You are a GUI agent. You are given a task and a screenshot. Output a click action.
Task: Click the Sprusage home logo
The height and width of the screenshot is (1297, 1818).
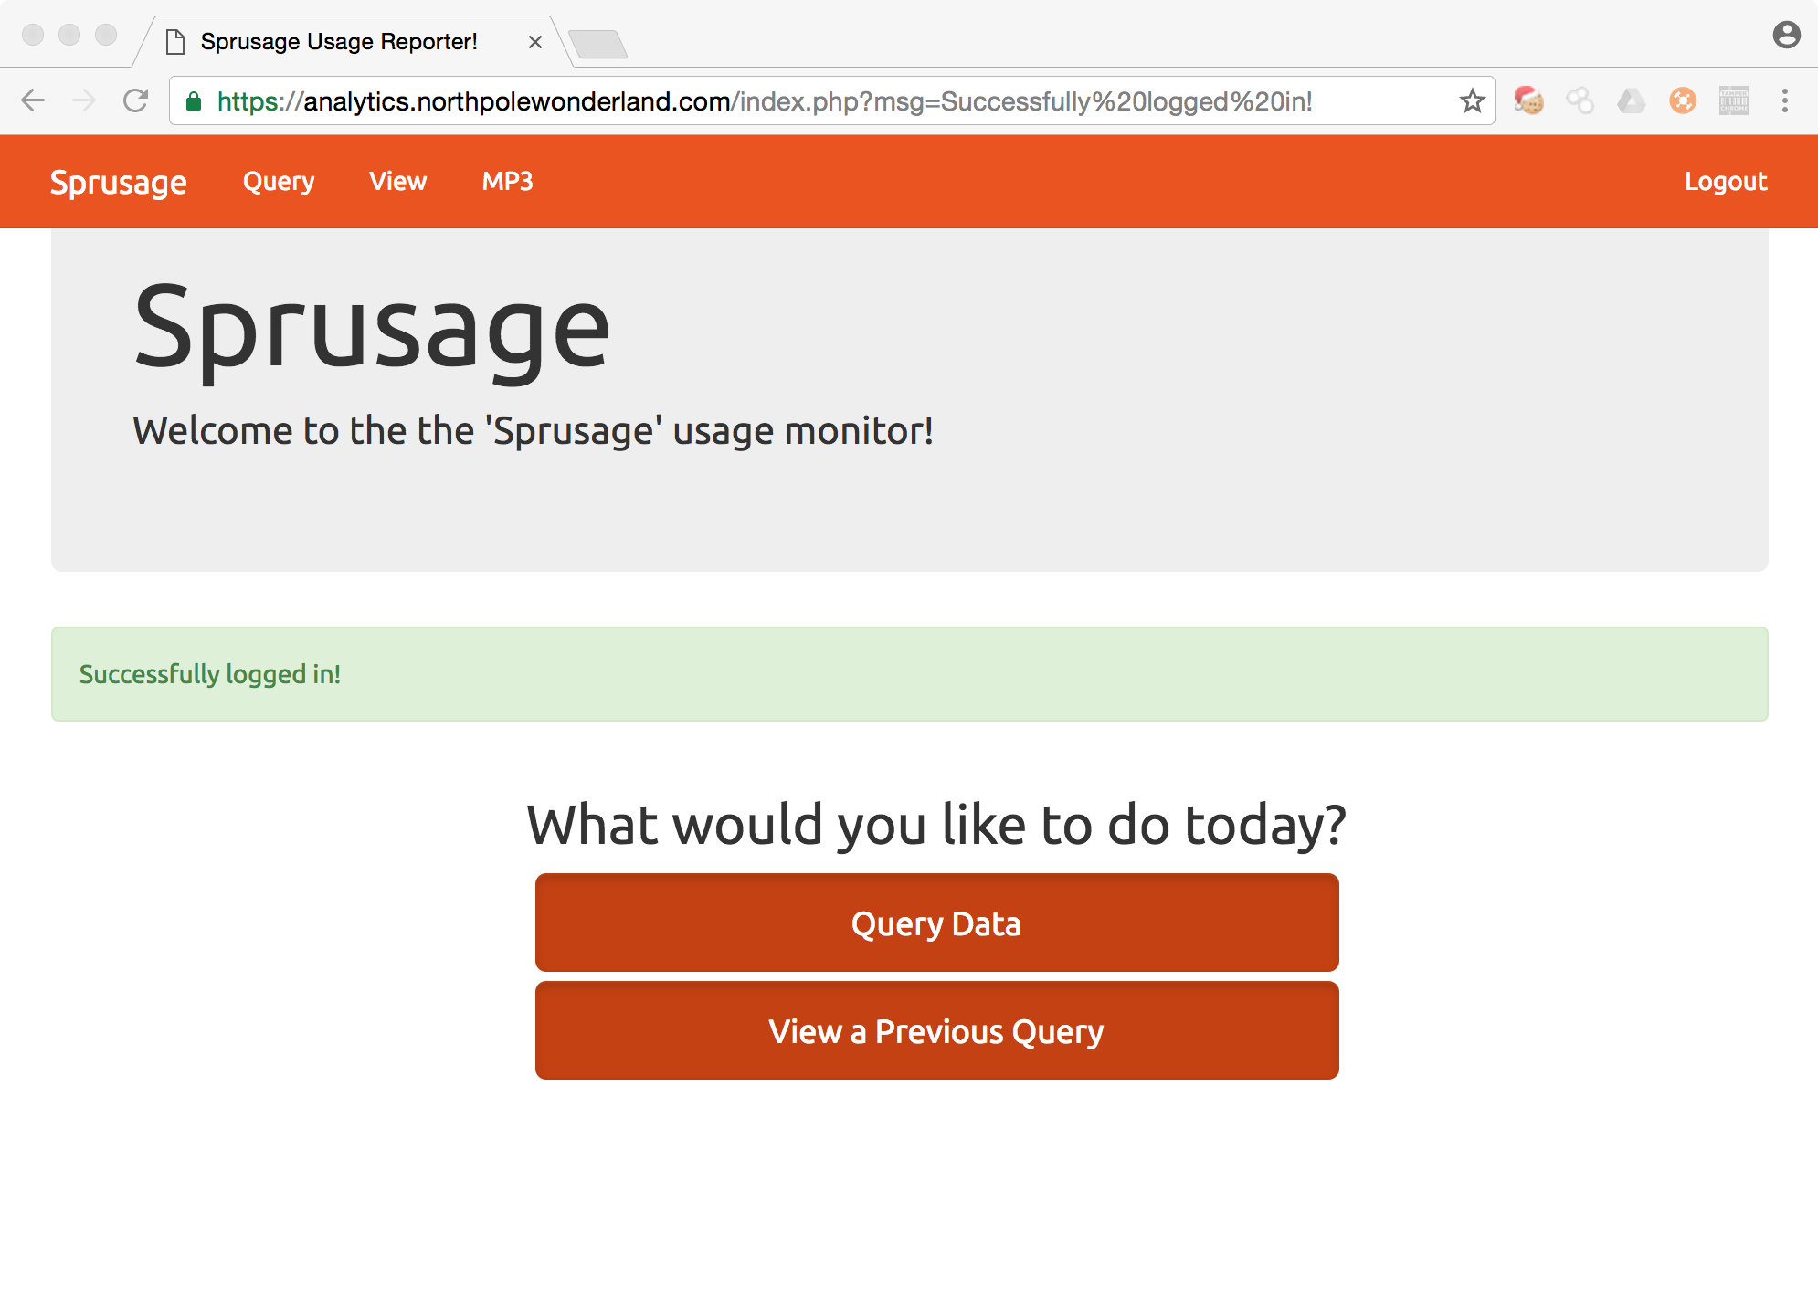[118, 180]
